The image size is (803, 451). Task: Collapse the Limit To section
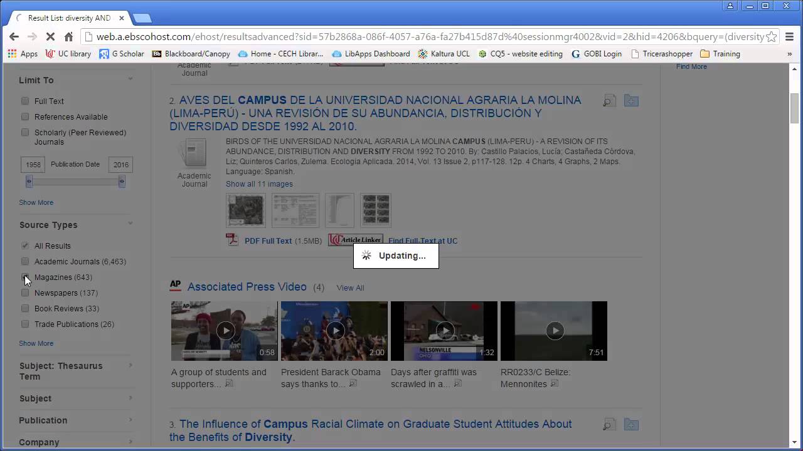(x=130, y=79)
